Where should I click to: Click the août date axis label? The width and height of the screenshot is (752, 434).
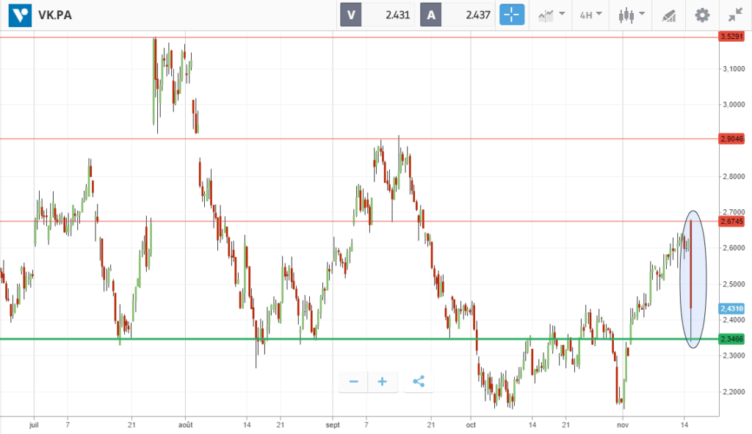point(186,425)
